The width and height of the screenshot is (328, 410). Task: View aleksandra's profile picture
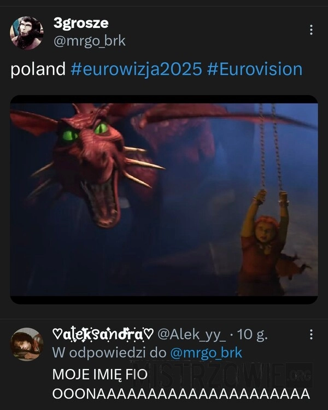click(x=27, y=344)
